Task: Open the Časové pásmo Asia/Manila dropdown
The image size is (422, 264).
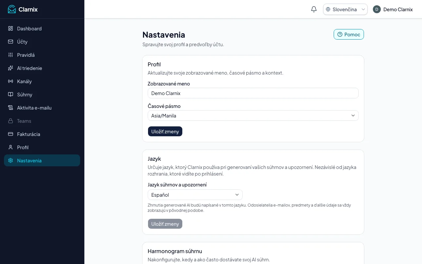Action: coord(253,115)
